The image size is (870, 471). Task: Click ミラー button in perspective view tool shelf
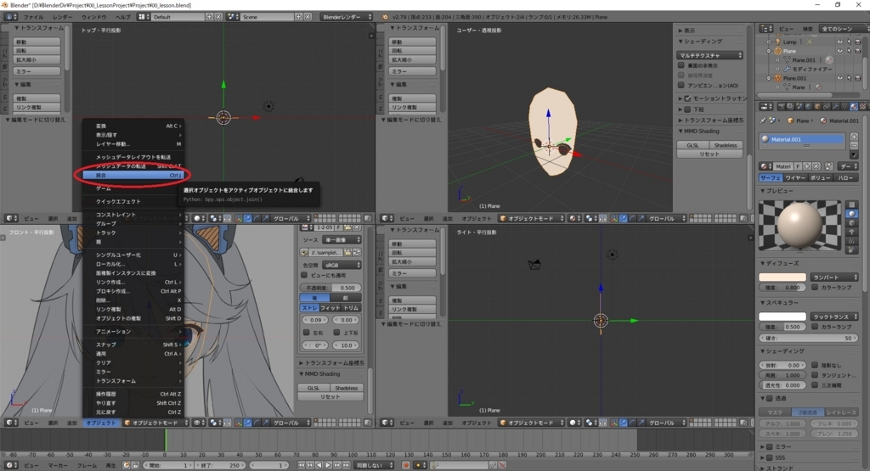pyautogui.click(x=412, y=71)
